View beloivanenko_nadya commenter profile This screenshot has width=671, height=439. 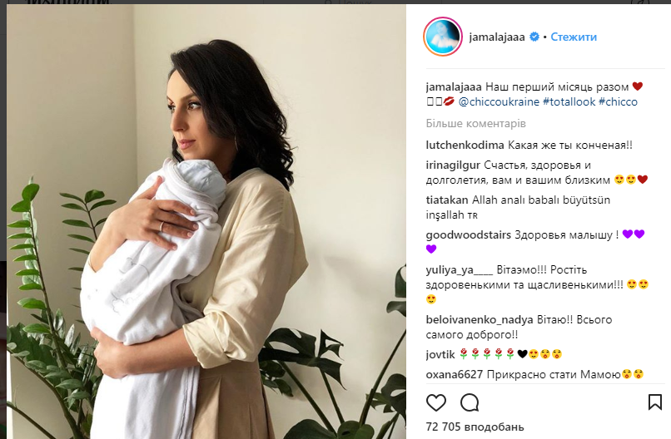point(480,320)
